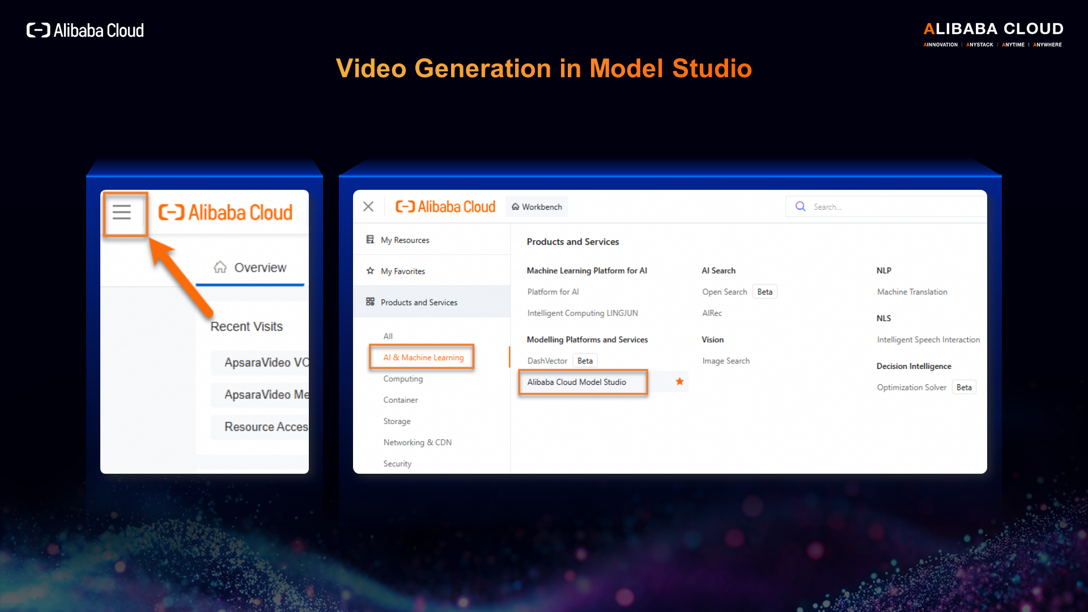Screen dimensions: 1088x612
Task: Open the Overview home tab
Action: click(x=250, y=267)
